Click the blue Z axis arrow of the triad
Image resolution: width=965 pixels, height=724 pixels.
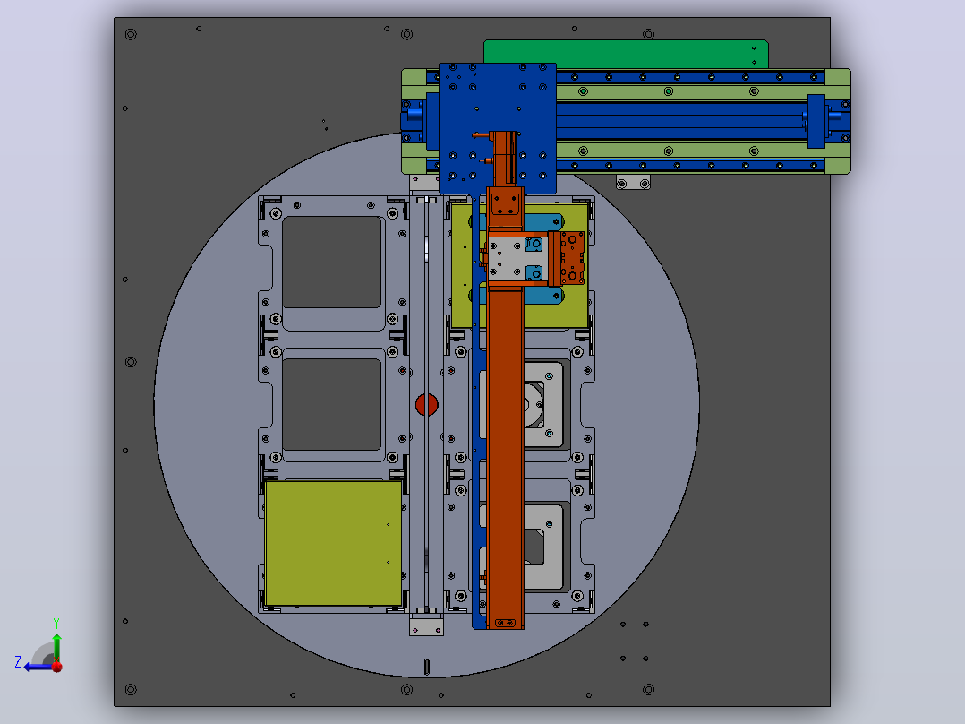pyautogui.click(x=37, y=667)
